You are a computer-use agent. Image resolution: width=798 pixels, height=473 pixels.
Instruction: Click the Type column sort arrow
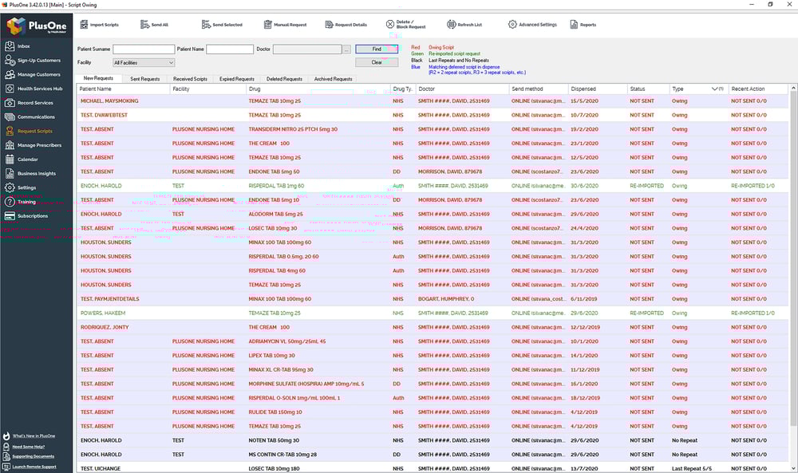point(714,89)
